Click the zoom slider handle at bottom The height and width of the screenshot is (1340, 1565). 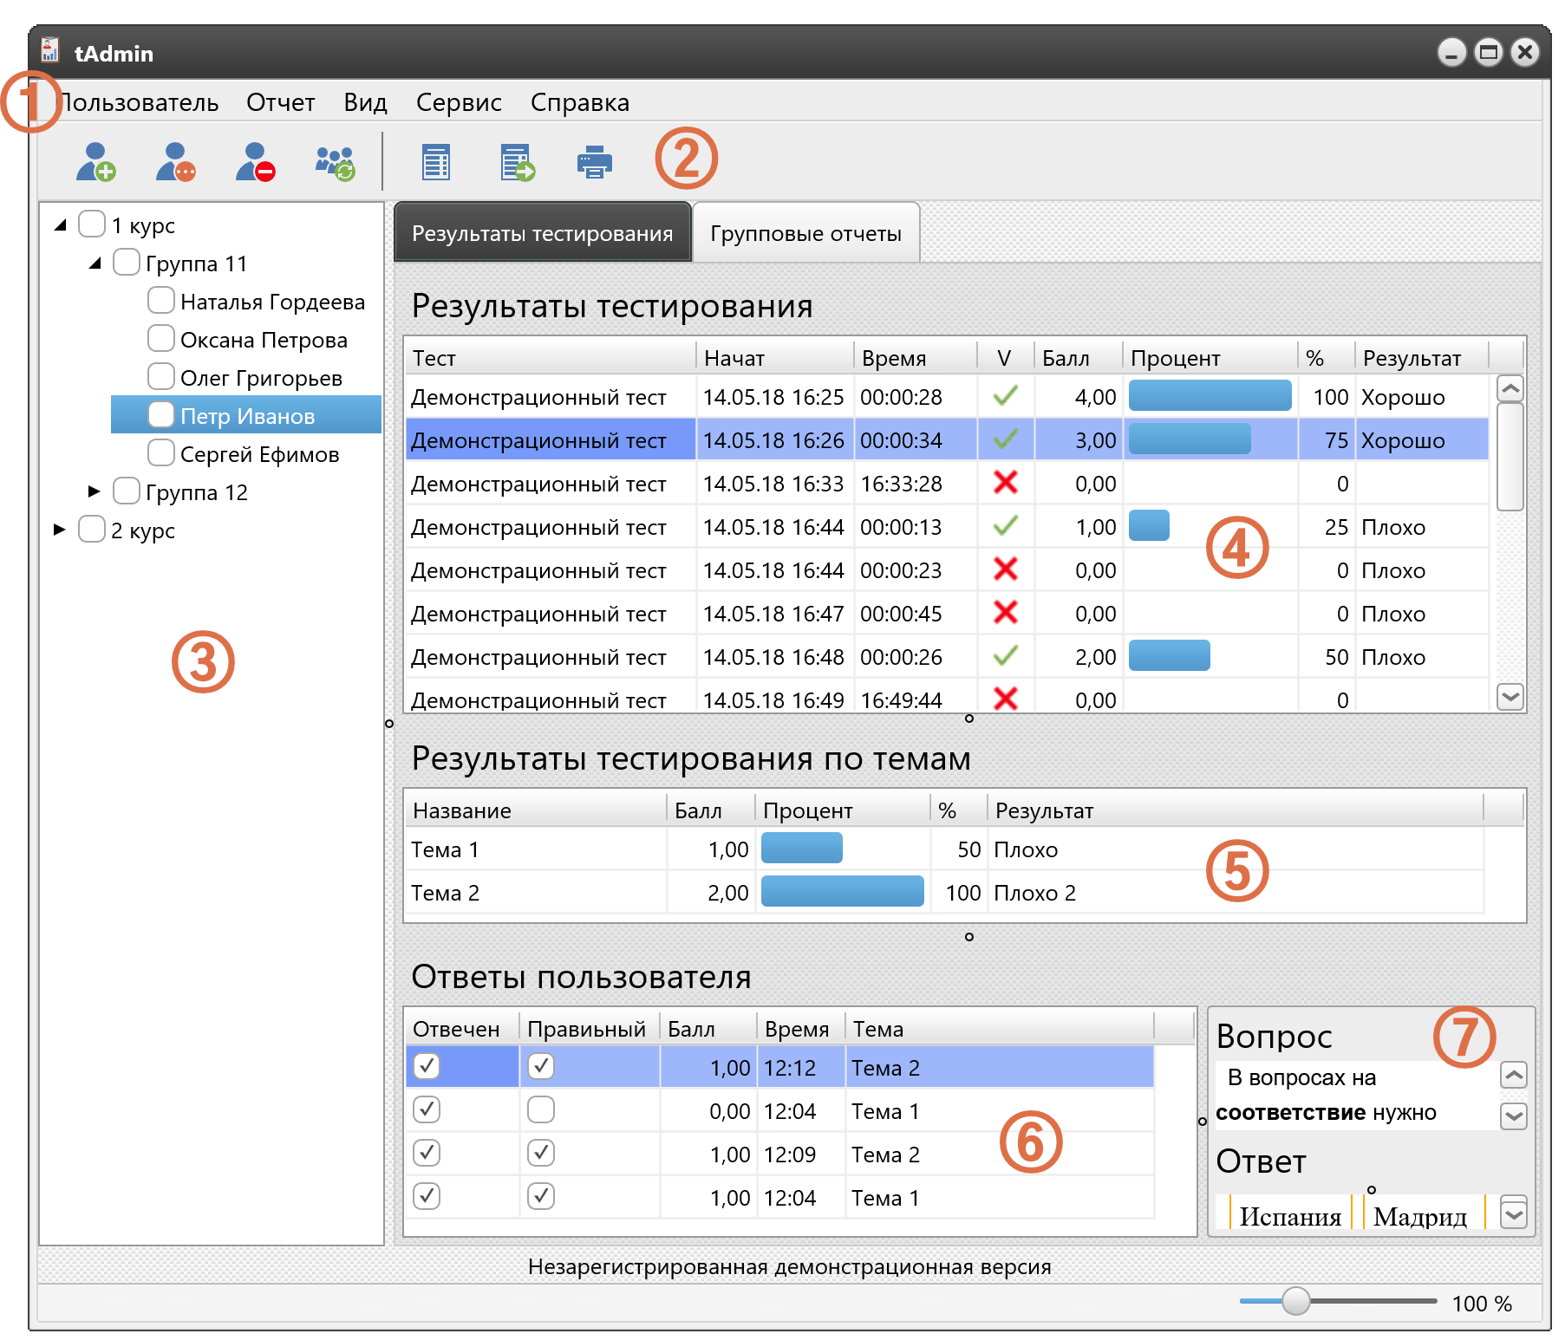pos(1296,1300)
